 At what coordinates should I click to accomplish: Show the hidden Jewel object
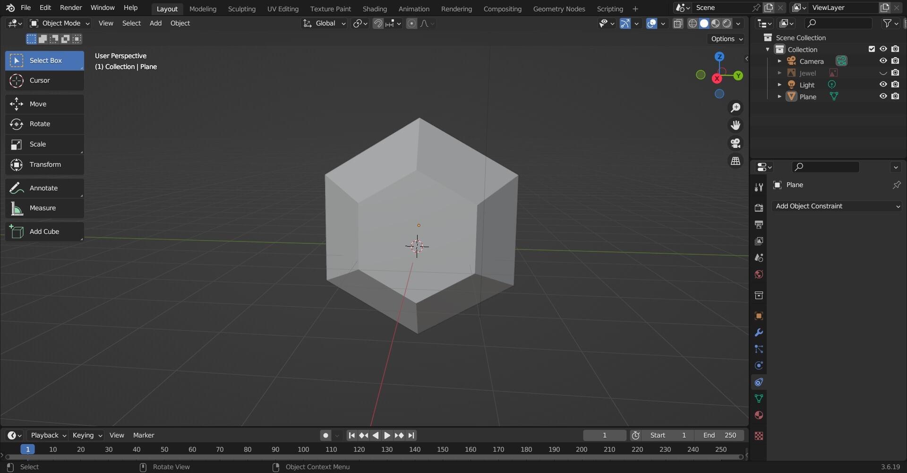pos(883,73)
